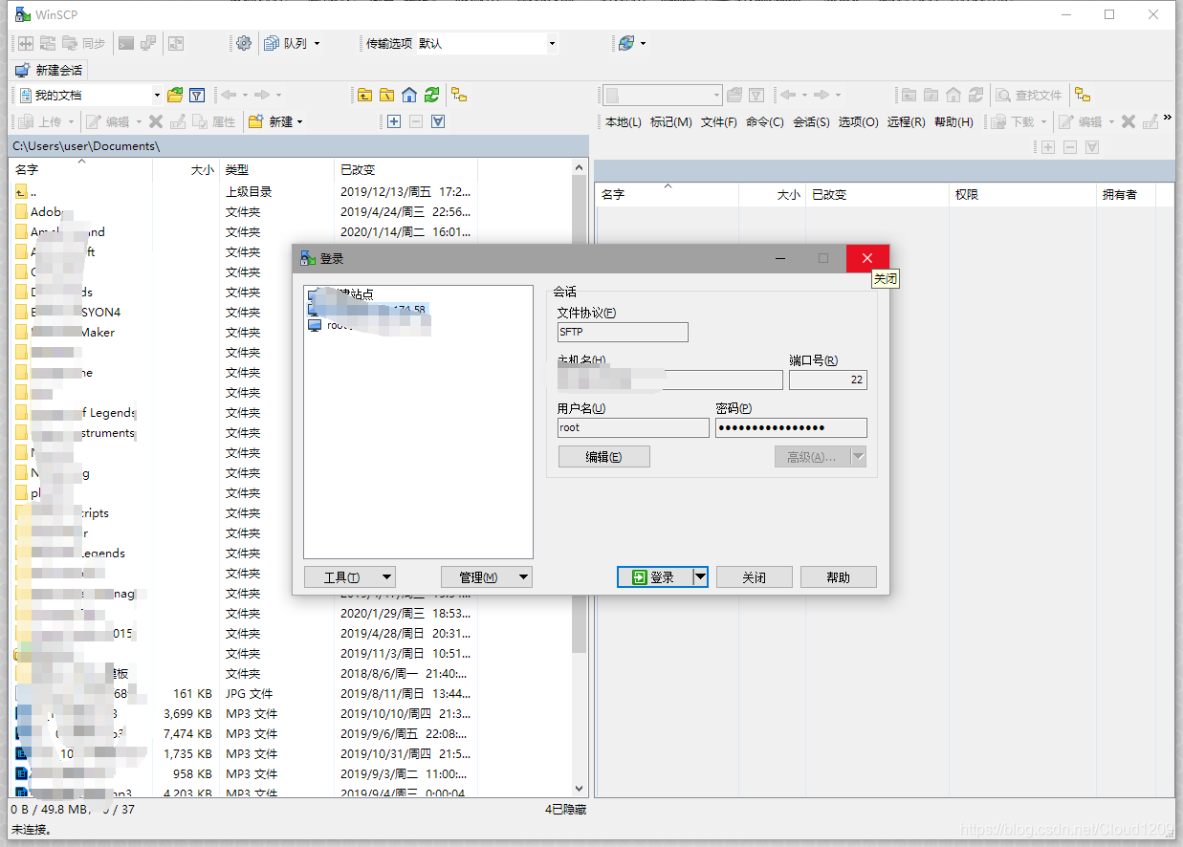Open the 选项(O) menu
The height and width of the screenshot is (847, 1183).
(x=858, y=121)
